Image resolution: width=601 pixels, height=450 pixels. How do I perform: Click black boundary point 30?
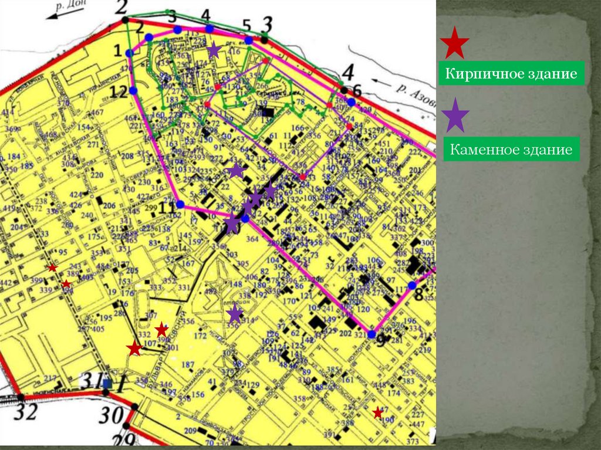(x=134, y=407)
